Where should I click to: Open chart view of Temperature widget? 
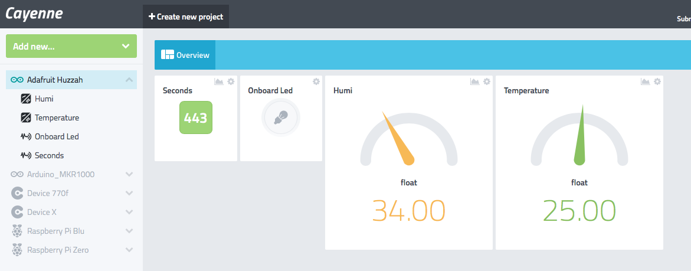click(x=645, y=81)
